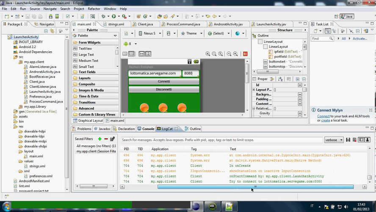Click the Connect link for Mylyn

tap(323, 116)
